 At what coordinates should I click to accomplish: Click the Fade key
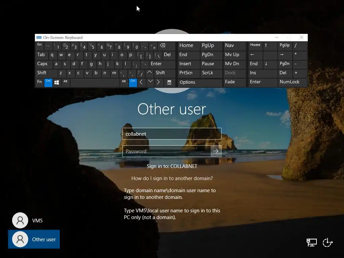tap(234, 83)
